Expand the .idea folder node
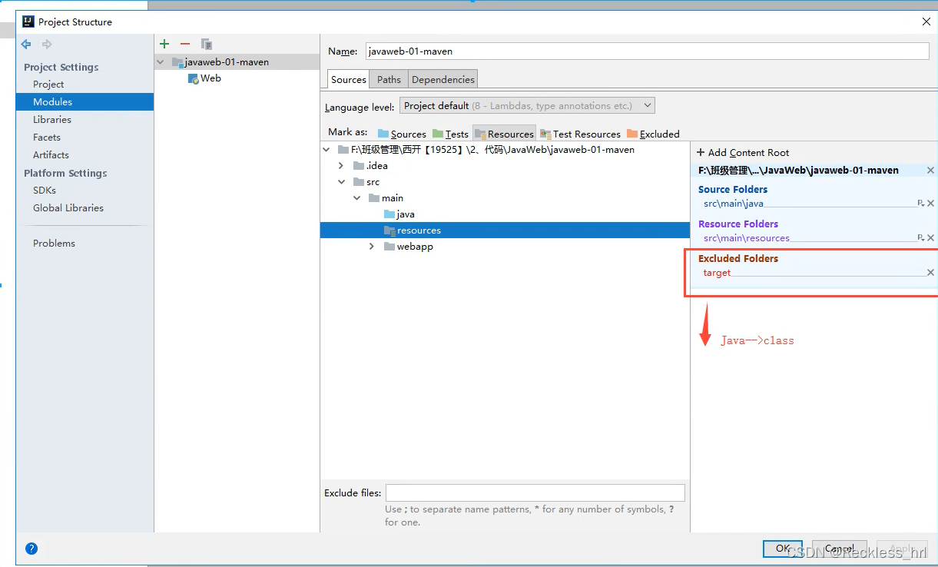Screen dimensions: 938x567 pos(342,166)
